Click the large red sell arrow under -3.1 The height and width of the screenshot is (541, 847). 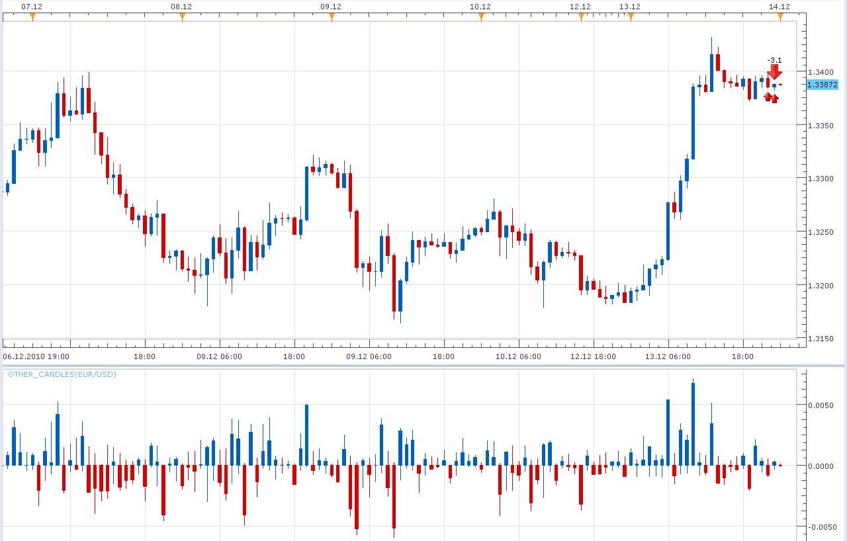coord(774,73)
